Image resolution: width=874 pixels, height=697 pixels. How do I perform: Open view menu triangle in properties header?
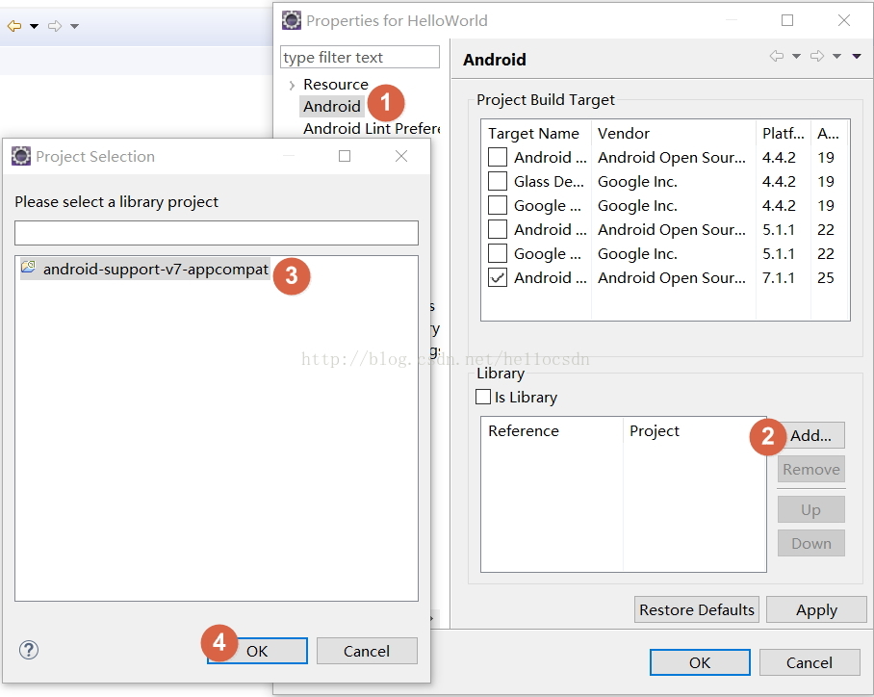[x=857, y=56]
